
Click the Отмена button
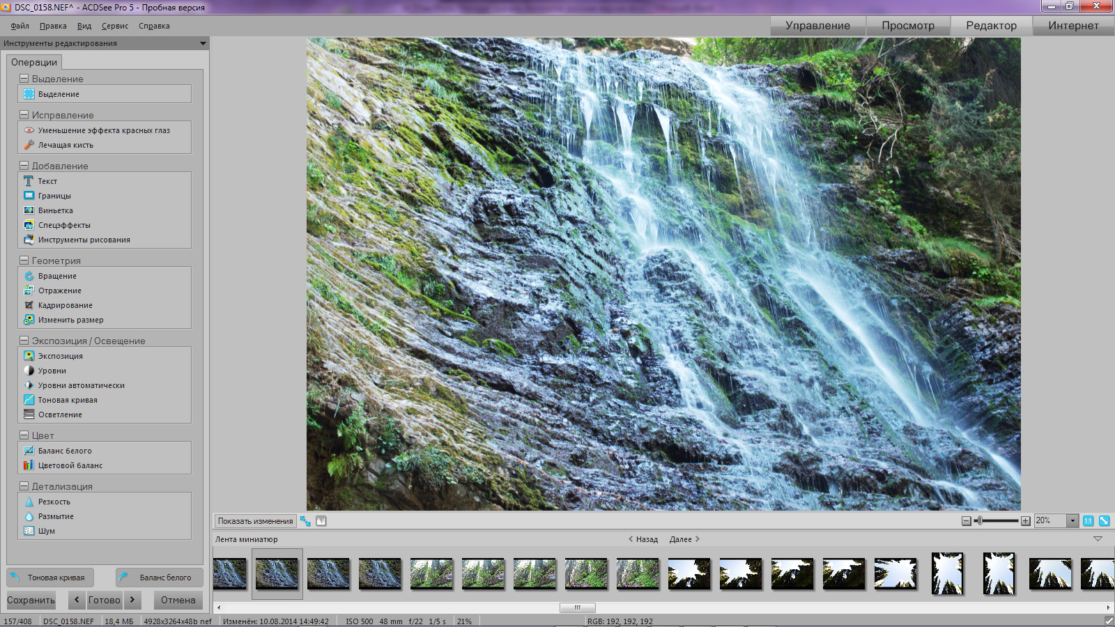[x=178, y=600]
